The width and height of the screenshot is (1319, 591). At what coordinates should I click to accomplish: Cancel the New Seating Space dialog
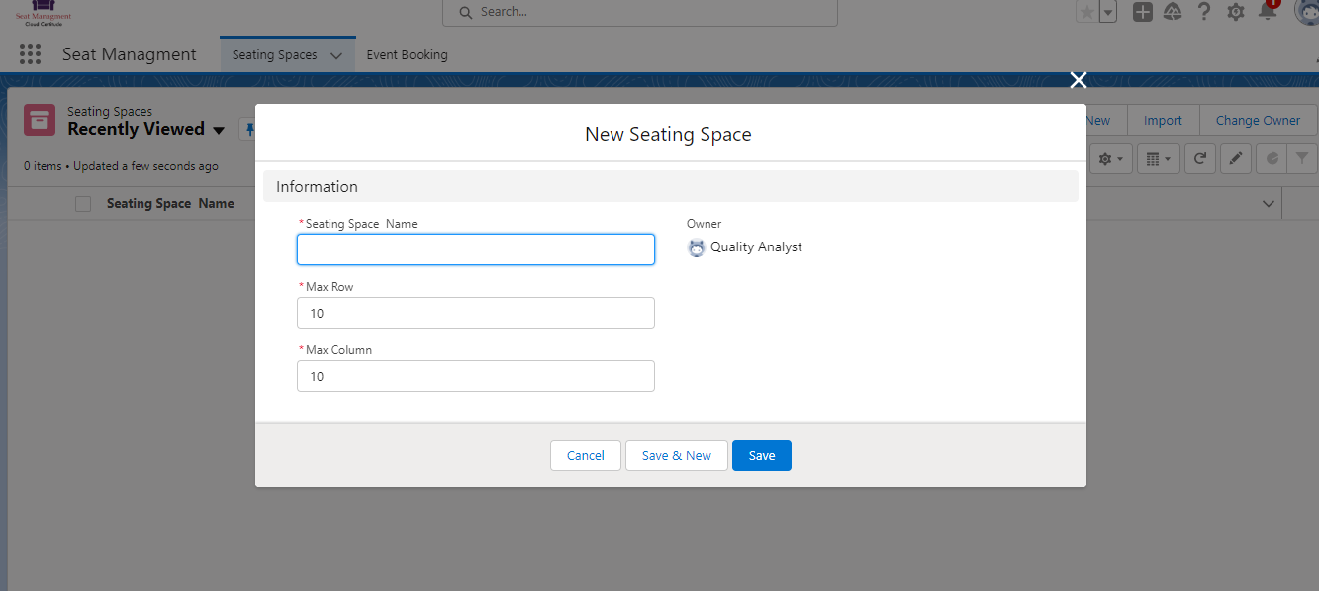click(585, 455)
